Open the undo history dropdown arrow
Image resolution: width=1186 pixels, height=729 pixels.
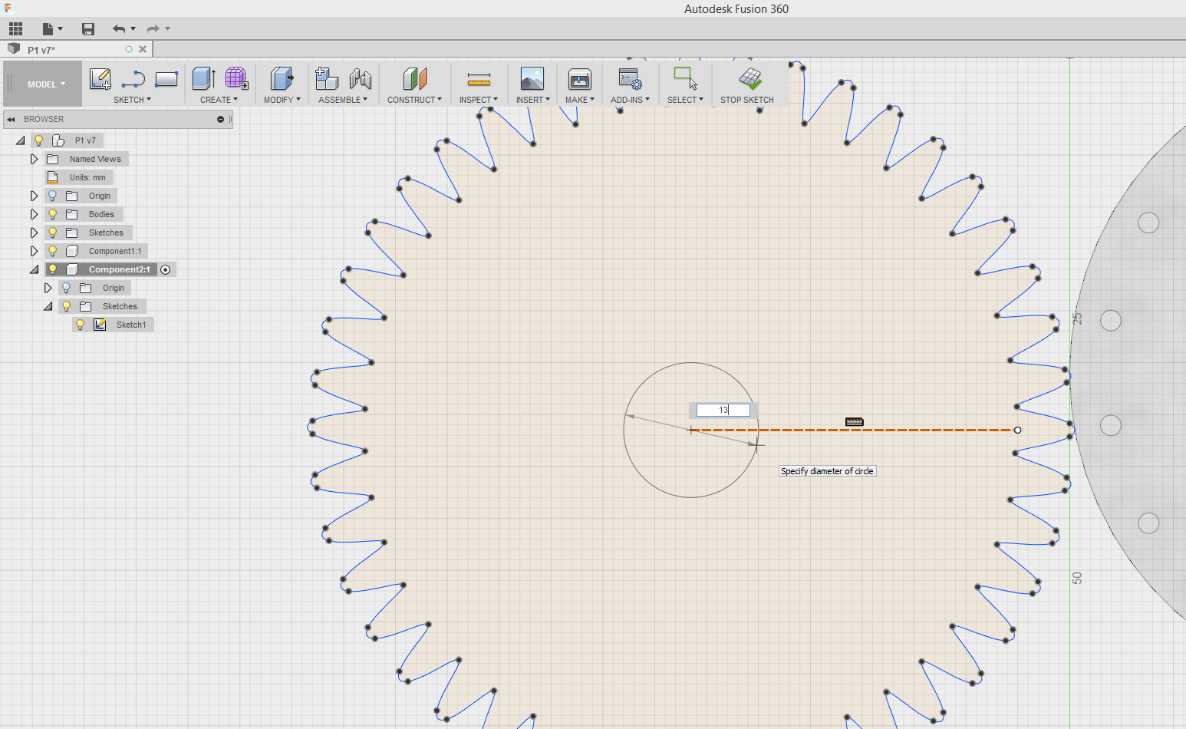(x=133, y=29)
